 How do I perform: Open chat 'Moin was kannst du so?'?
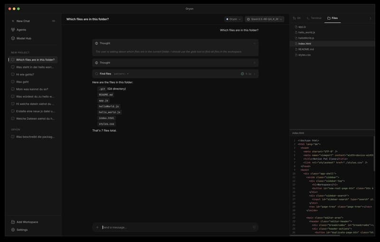(33, 89)
